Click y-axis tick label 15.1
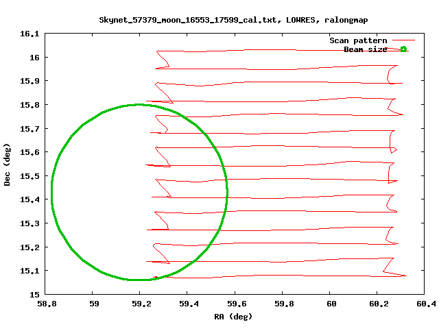Viewport: 439px width, 329px height. [x=29, y=271]
